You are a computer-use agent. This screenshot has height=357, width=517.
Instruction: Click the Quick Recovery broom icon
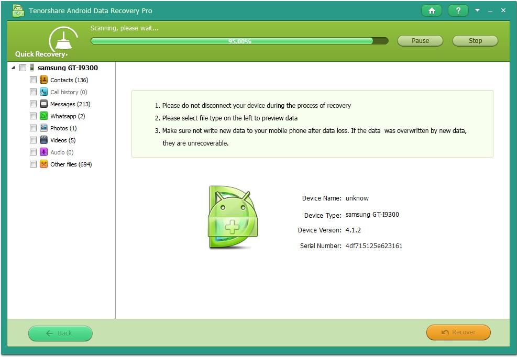[x=63, y=40]
